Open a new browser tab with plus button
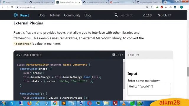189x106 pixels. pyautogui.click(x=165, y=2)
